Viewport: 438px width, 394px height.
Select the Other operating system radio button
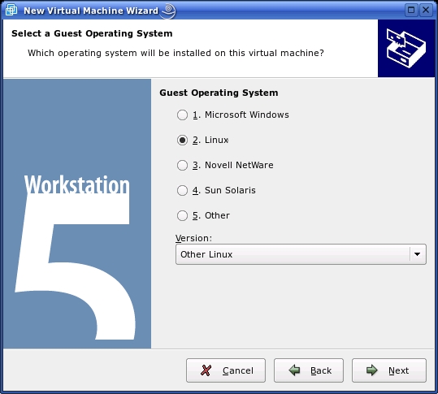click(x=182, y=215)
